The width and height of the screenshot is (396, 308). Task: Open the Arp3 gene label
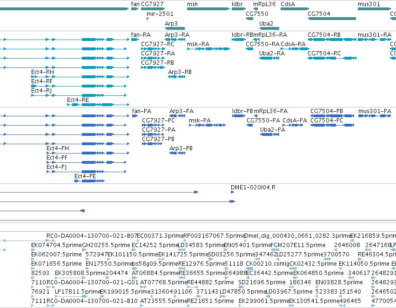pos(171,23)
